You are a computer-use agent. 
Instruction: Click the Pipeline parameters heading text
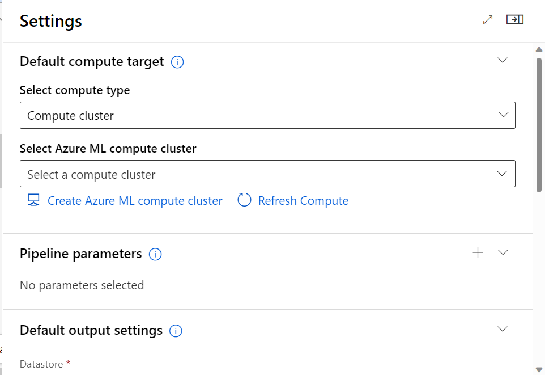click(x=81, y=254)
